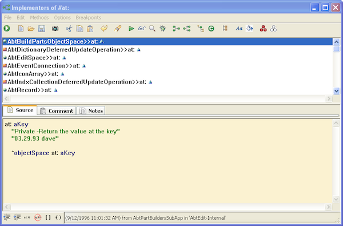Screen dimensions: 343x226
Task: Click the indent lines icon in status bar
Action: [x=17, y=217]
